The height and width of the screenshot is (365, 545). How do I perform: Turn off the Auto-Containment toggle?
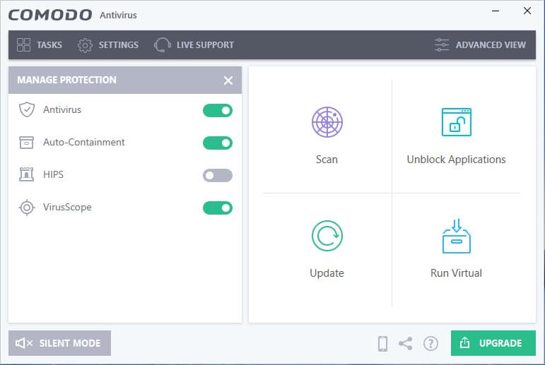[218, 143]
